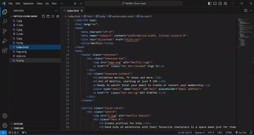Split the editor to the right

tap(246, 10)
